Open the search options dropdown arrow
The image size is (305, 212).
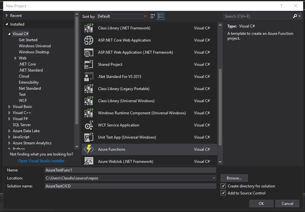[300, 16]
